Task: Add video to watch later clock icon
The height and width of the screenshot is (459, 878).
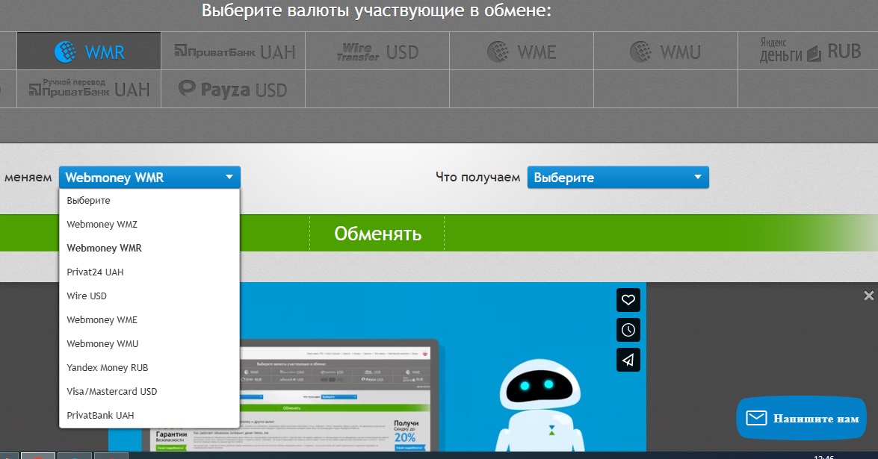Action: click(628, 330)
